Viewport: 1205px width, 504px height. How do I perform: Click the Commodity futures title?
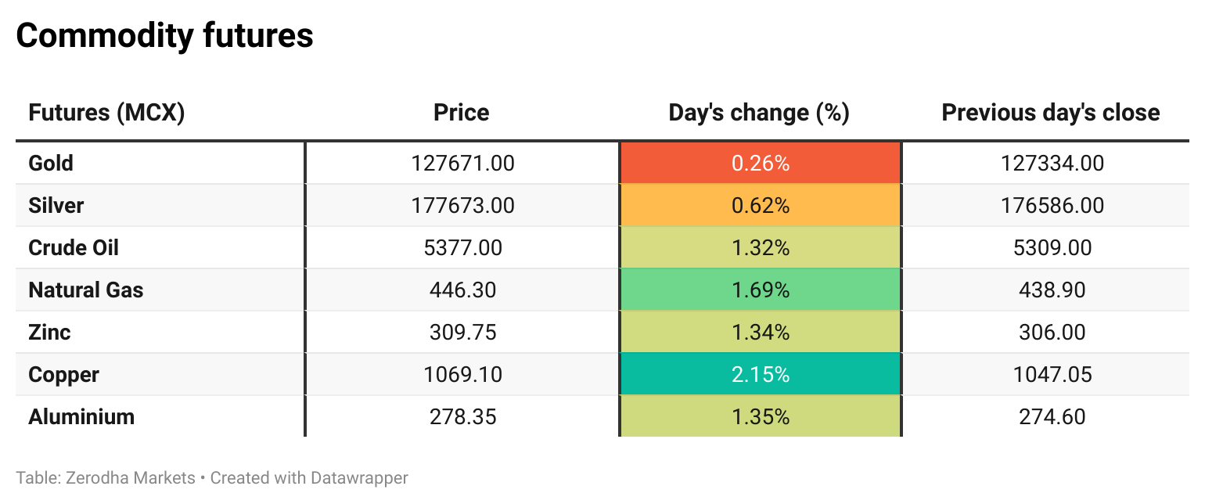tap(164, 36)
